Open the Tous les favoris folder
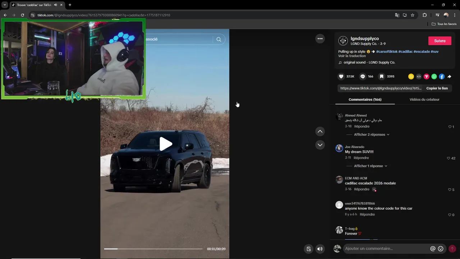This screenshot has width=460, height=259. click(x=444, y=24)
